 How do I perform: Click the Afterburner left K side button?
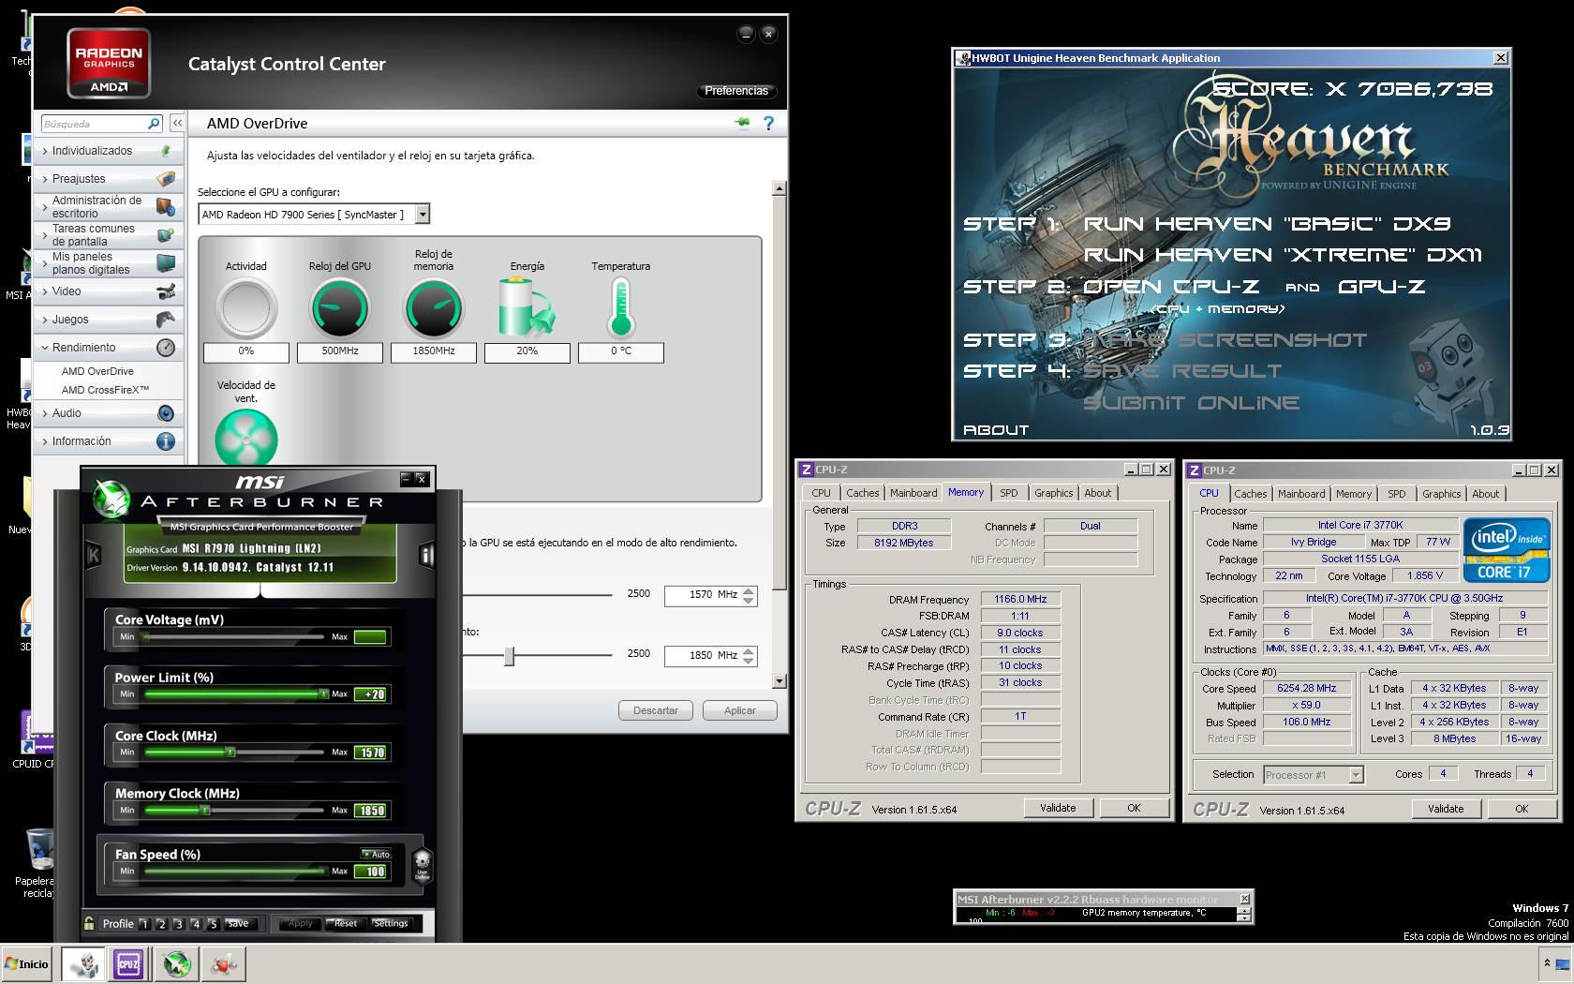coord(94,555)
